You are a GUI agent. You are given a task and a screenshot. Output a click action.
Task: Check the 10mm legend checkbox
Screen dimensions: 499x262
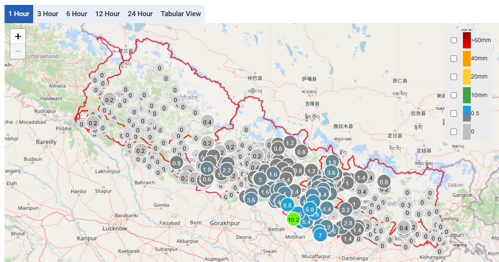coord(454,95)
